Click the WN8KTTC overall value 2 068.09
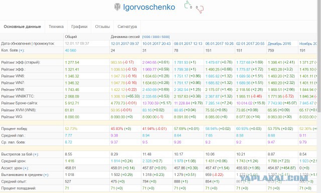The width and height of the screenshot is (321, 193). [x=72, y=96]
